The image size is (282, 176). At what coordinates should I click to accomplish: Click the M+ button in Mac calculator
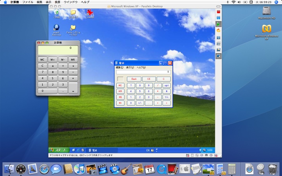tap(53, 59)
